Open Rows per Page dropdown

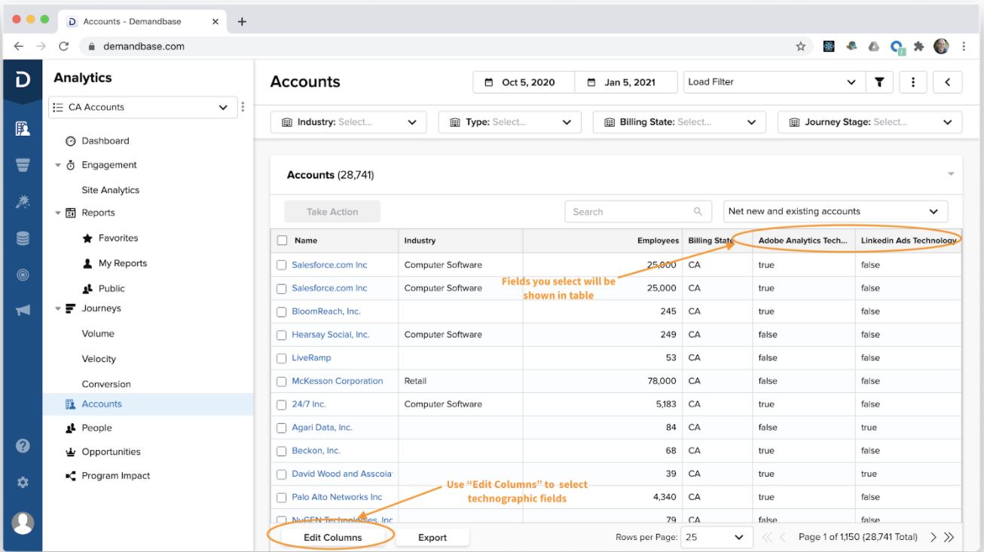point(716,538)
